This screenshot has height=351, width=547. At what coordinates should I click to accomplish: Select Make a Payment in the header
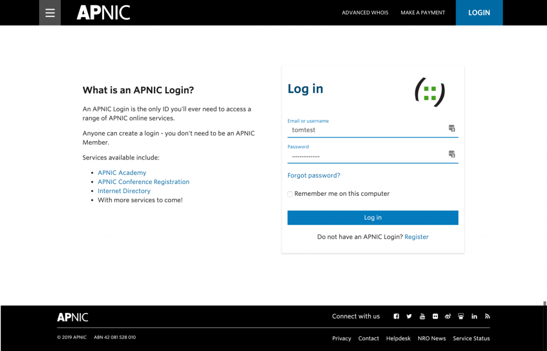click(423, 13)
